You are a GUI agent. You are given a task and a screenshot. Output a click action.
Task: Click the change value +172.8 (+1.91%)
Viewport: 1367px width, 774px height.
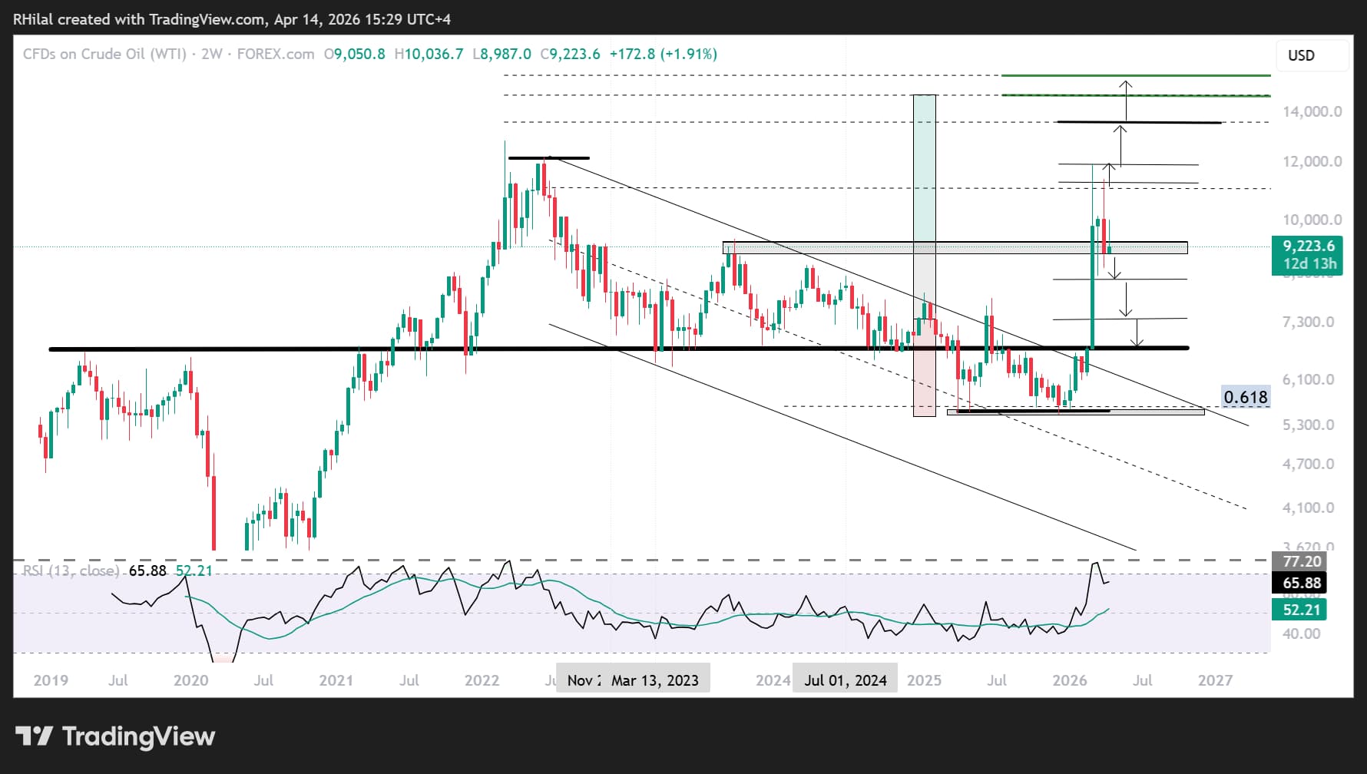[x=664, y=54]
